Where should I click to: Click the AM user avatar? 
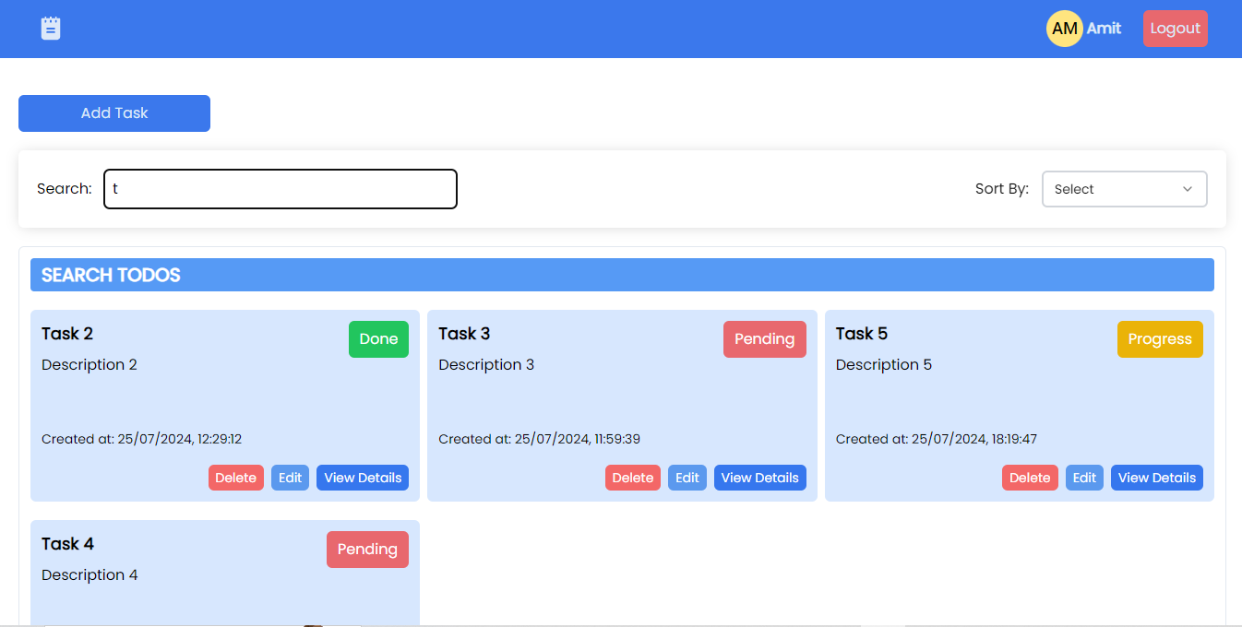pyautogui.click(x=1064, y=29)
